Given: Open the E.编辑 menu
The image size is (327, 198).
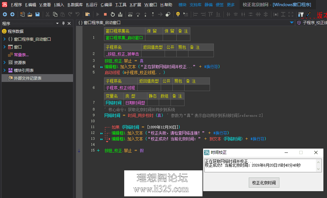Looking at the screenshot, I should click(x=30, y=5).
